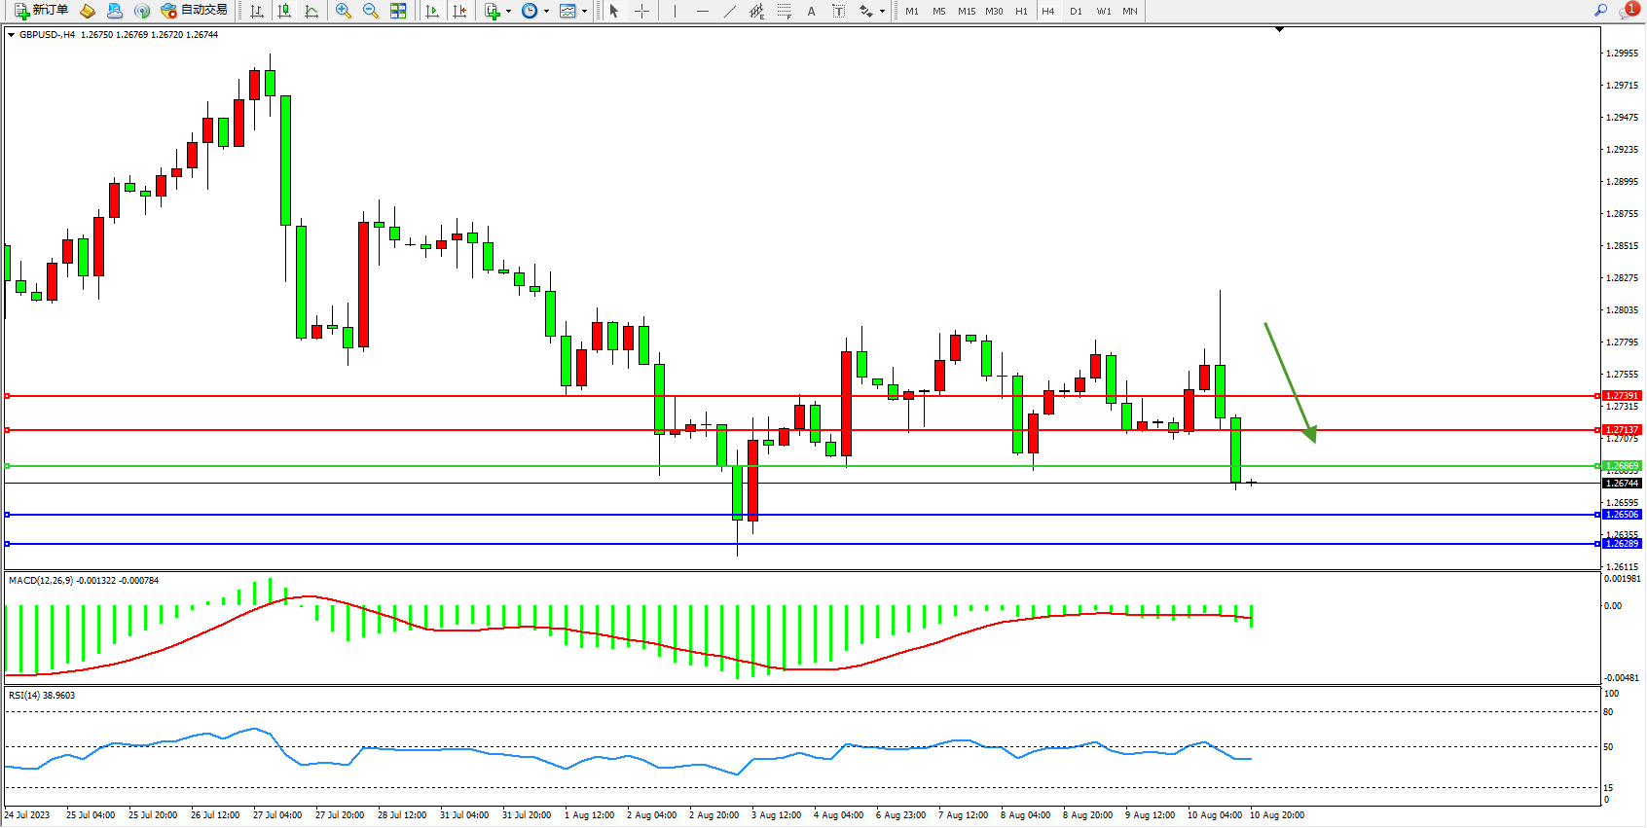Expand the arrows objects dropdown
This screenshot has height=828, width=1647.
tap(882, 12)
